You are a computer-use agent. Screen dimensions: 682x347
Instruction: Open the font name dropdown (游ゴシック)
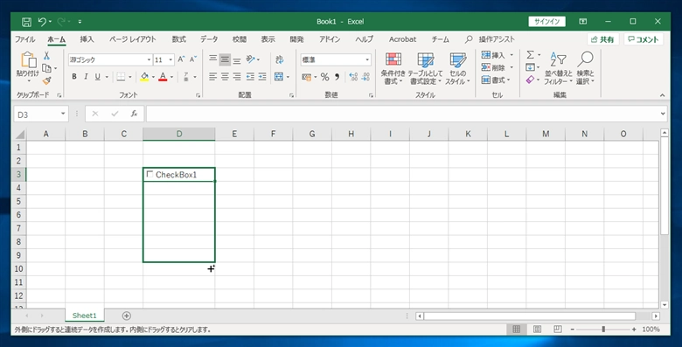pos(149,59)
